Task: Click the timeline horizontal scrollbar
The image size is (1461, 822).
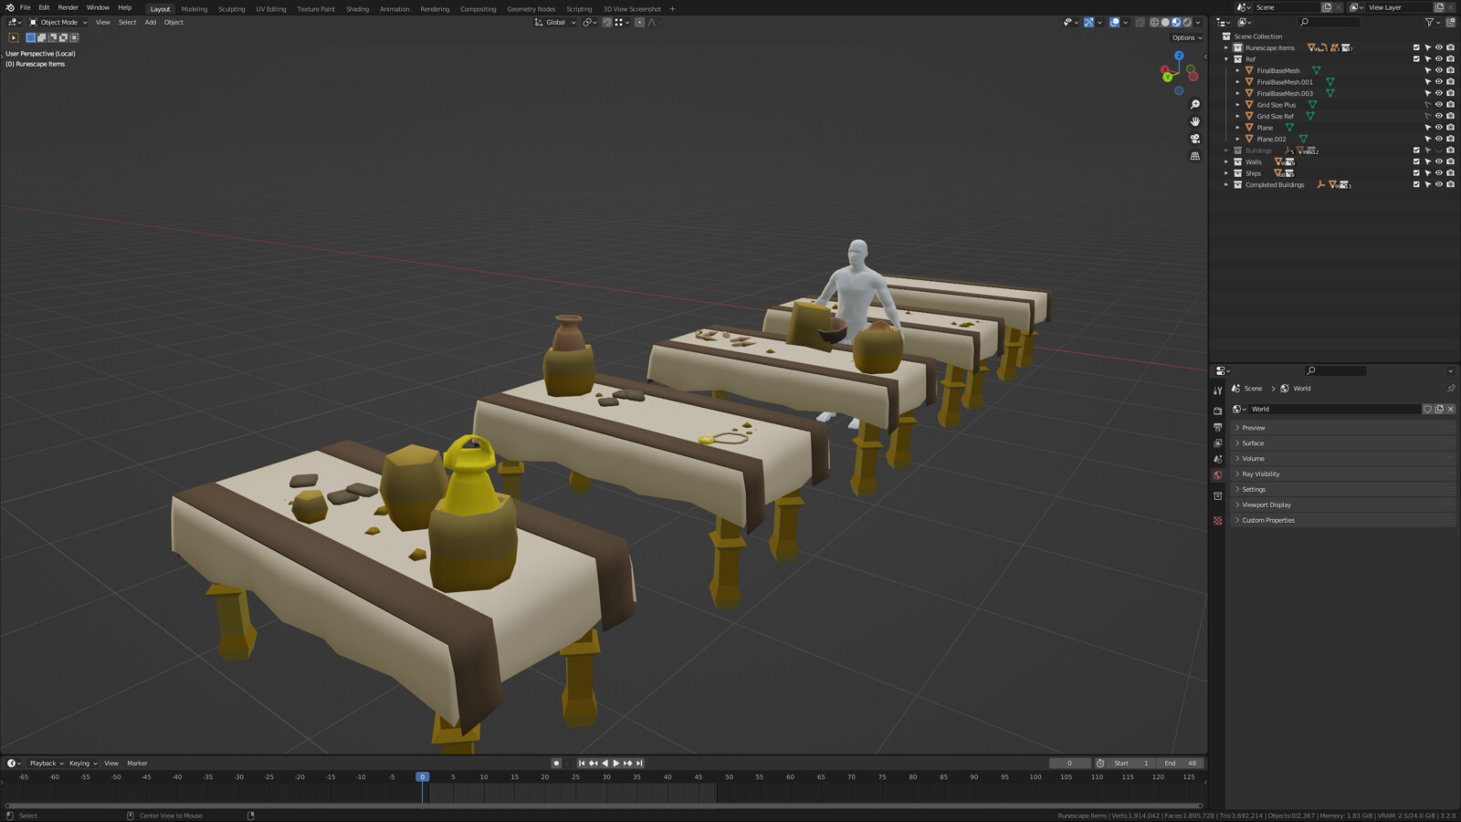Action: [x=603, y=806]
